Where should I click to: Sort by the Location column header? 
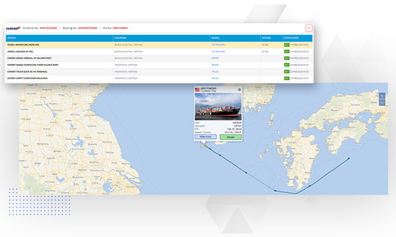point(121,38)
